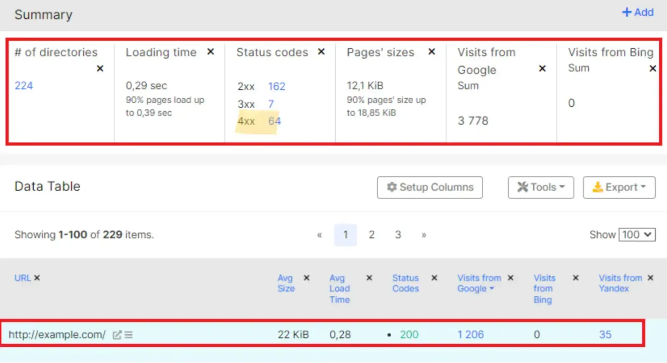Click the green 200 status code link
This screenshot has width=667, height=363.
pyautogui.click(x=410, y=334)
